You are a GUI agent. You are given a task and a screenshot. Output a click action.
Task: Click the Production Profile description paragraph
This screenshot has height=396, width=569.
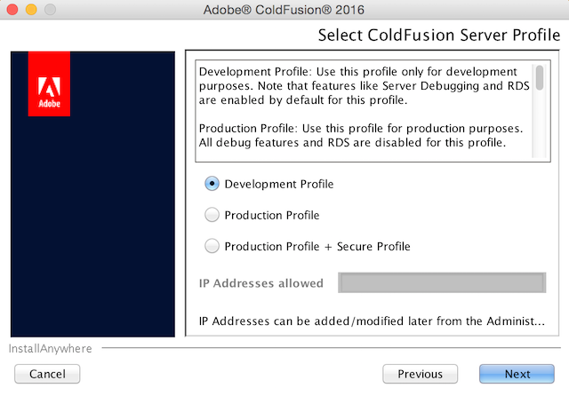[361, 136]
